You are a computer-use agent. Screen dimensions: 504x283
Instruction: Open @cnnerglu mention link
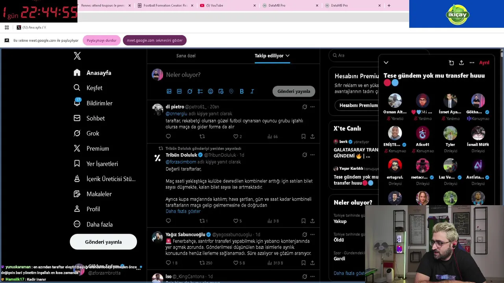click(x=176, y=114)
